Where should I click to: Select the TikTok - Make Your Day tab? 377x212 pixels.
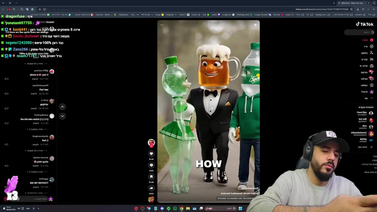(x=353, y=3)
